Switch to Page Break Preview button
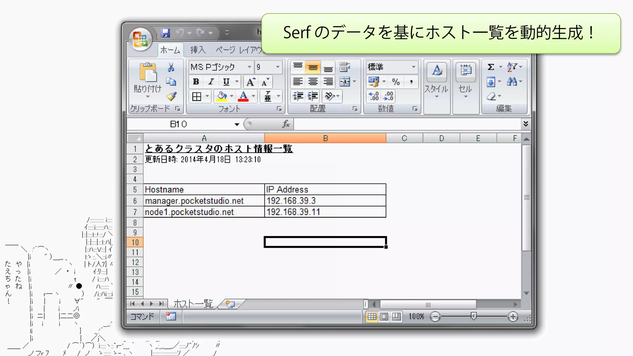Screen dimensions: 633x356 pos(396,317)
